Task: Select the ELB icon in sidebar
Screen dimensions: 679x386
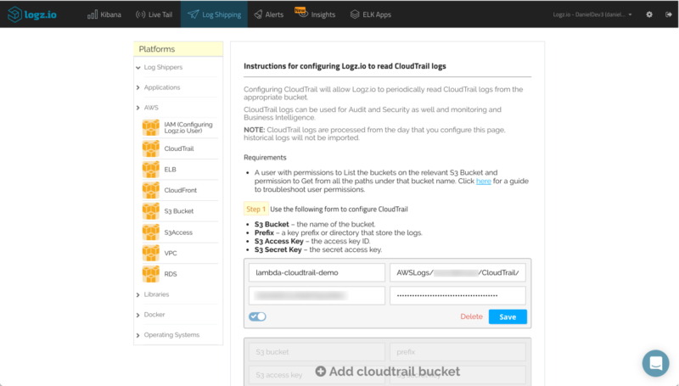Action: coord(150,169)
